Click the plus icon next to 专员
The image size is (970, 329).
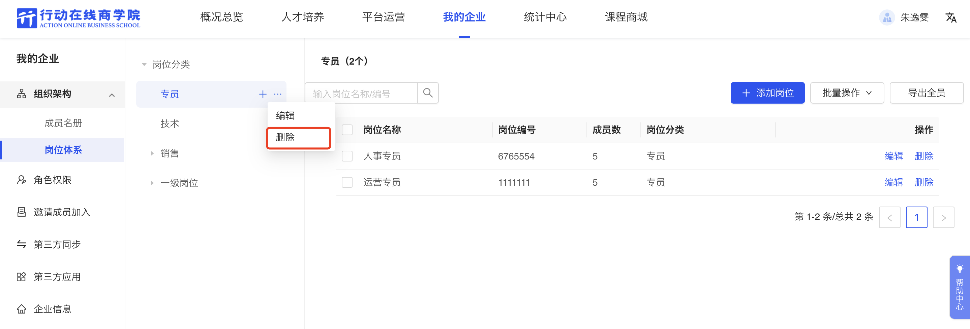tap(263, 94)
